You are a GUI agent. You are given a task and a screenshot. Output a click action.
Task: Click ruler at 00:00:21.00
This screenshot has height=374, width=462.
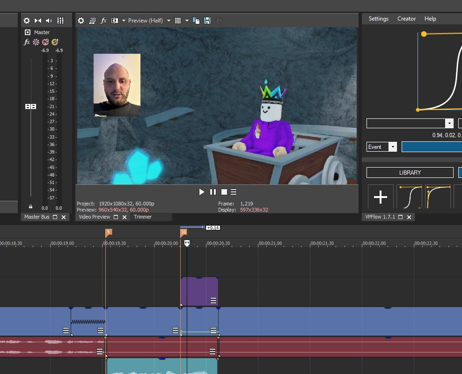coord(270,243)
